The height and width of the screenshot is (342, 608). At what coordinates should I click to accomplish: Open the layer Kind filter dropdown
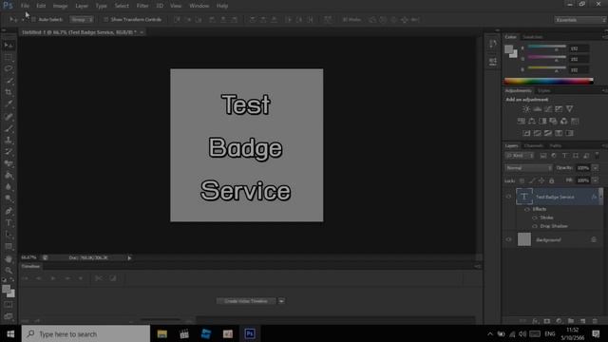pyautogui.click(x=520, y=156)
